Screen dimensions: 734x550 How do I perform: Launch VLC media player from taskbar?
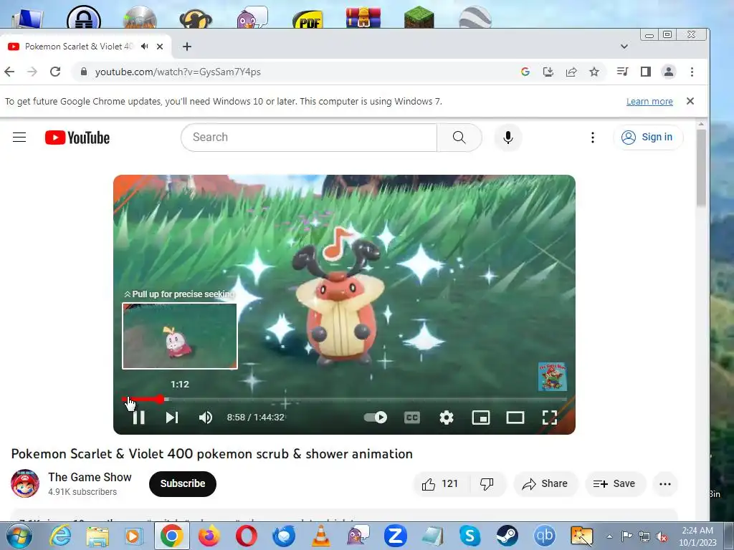coord(320,536)
